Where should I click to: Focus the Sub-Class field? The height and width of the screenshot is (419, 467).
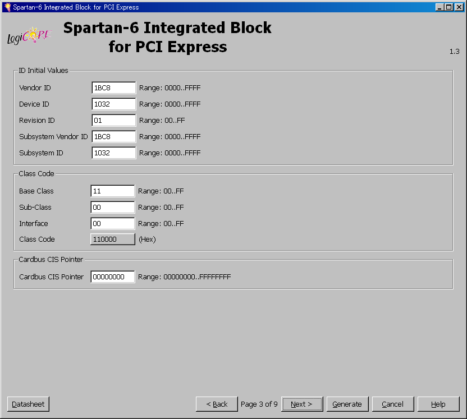click(112, 208)
